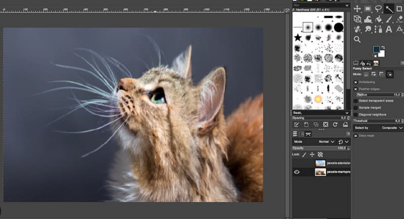Click the Lock position and size icon
The image size is (404, 219).
(312, 154)
